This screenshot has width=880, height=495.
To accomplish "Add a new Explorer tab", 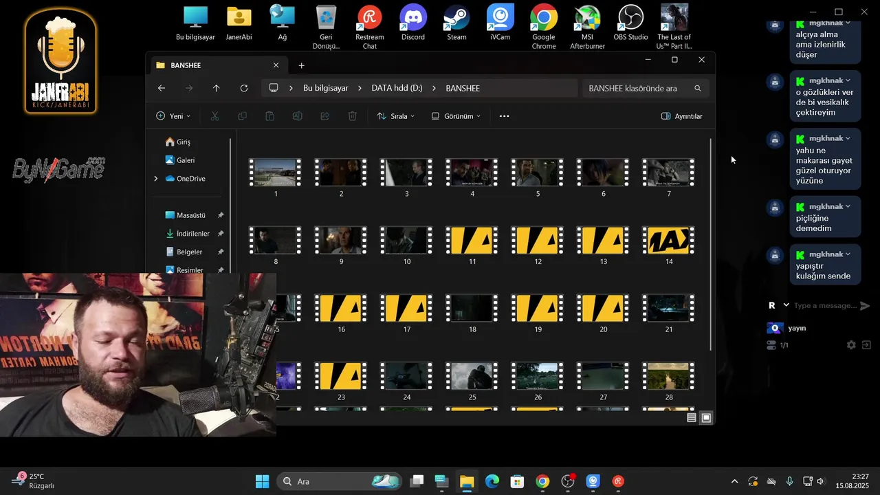I will click(x=301, y=65).
